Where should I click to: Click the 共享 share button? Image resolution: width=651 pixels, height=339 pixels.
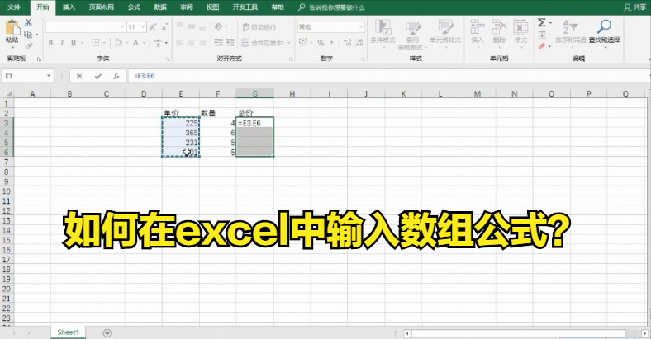pos(635,7)
